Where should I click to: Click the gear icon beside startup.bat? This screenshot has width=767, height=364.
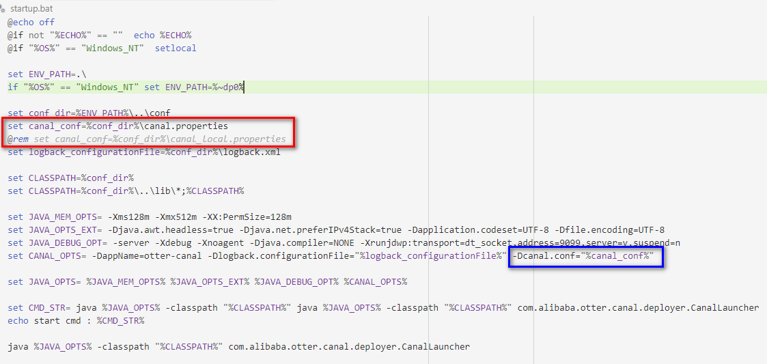4,8
